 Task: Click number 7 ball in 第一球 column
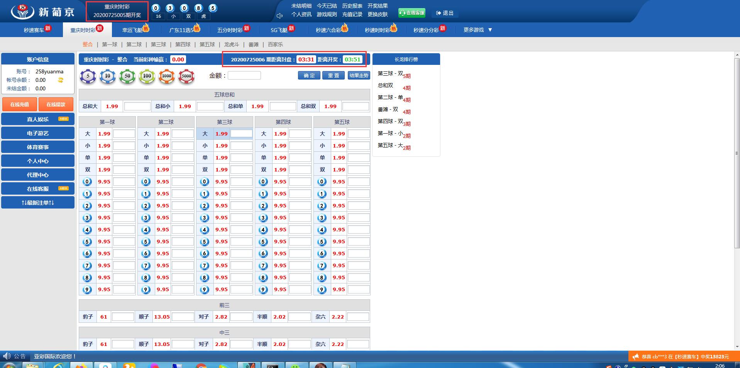[87, 266]
